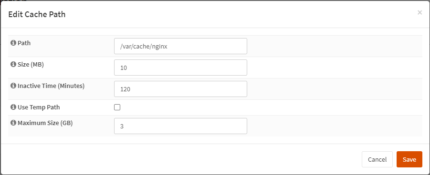Image resolution: width=430 pixels, height=175 pixels.
Task: Select the Inactive Time field showing 120
Action: tap(180, 89)
